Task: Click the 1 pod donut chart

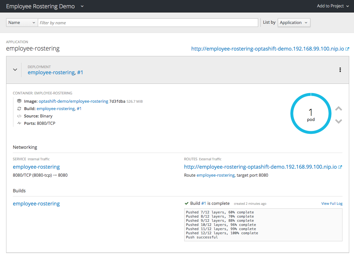Action: pos(311,114)
